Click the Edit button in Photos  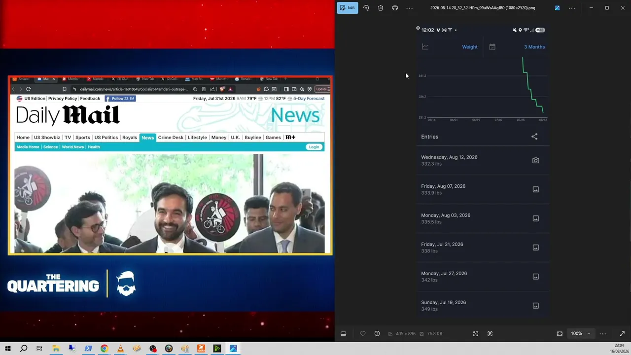(x=348, y=8)
